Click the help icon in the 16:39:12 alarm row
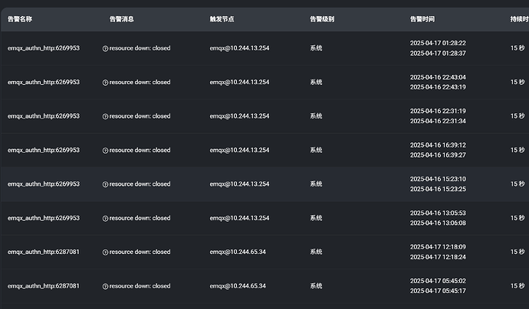Screen dimensions: 529x309 click(105, 151)
